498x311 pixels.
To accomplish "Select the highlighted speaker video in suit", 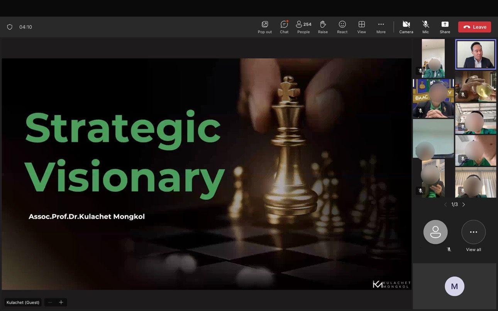I will (476, 54).
